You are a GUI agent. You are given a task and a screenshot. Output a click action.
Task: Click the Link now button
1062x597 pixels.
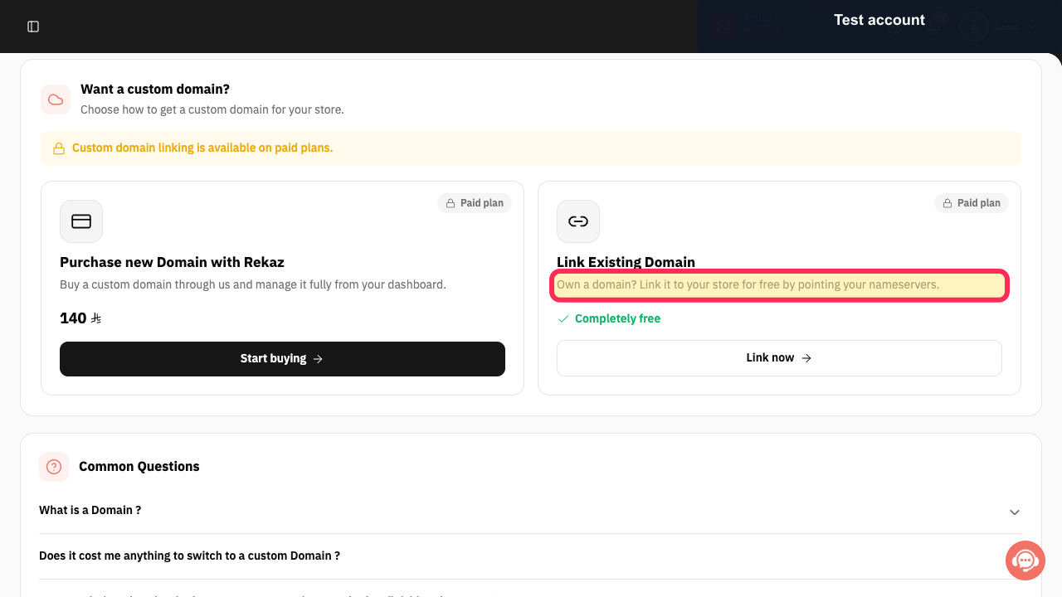coord(779,358)
